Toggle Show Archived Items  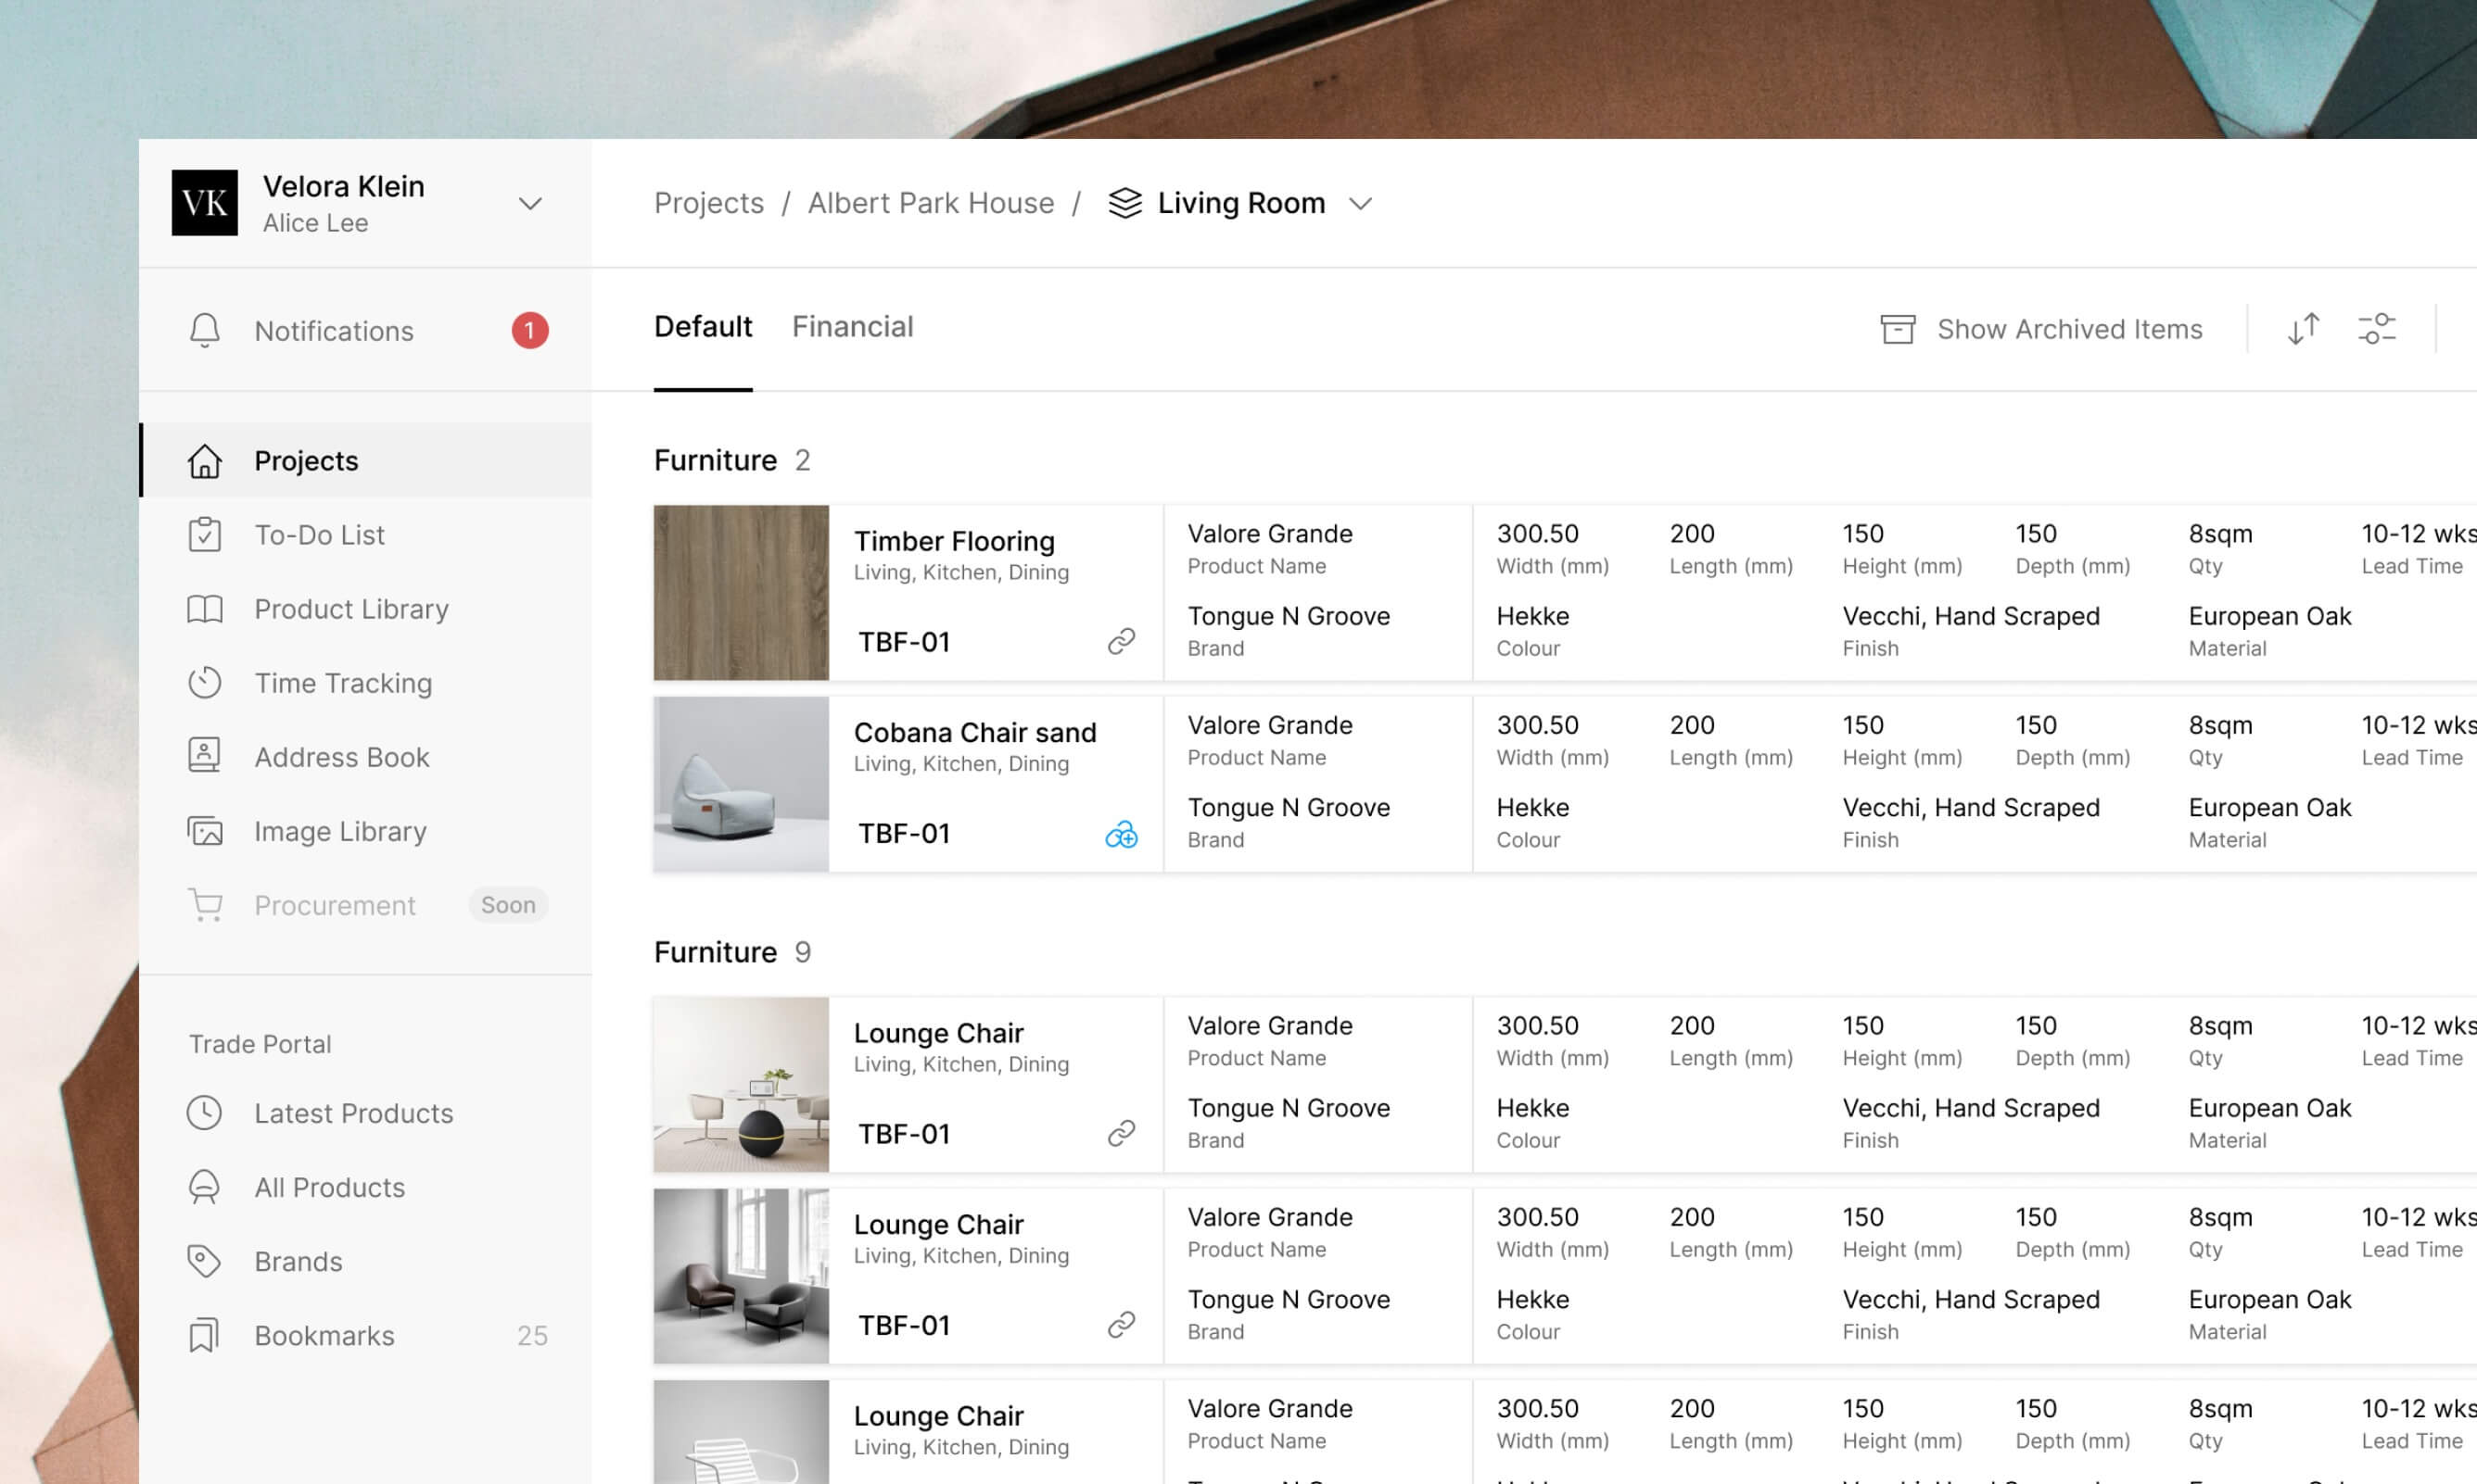click(x=2040, y=329)
